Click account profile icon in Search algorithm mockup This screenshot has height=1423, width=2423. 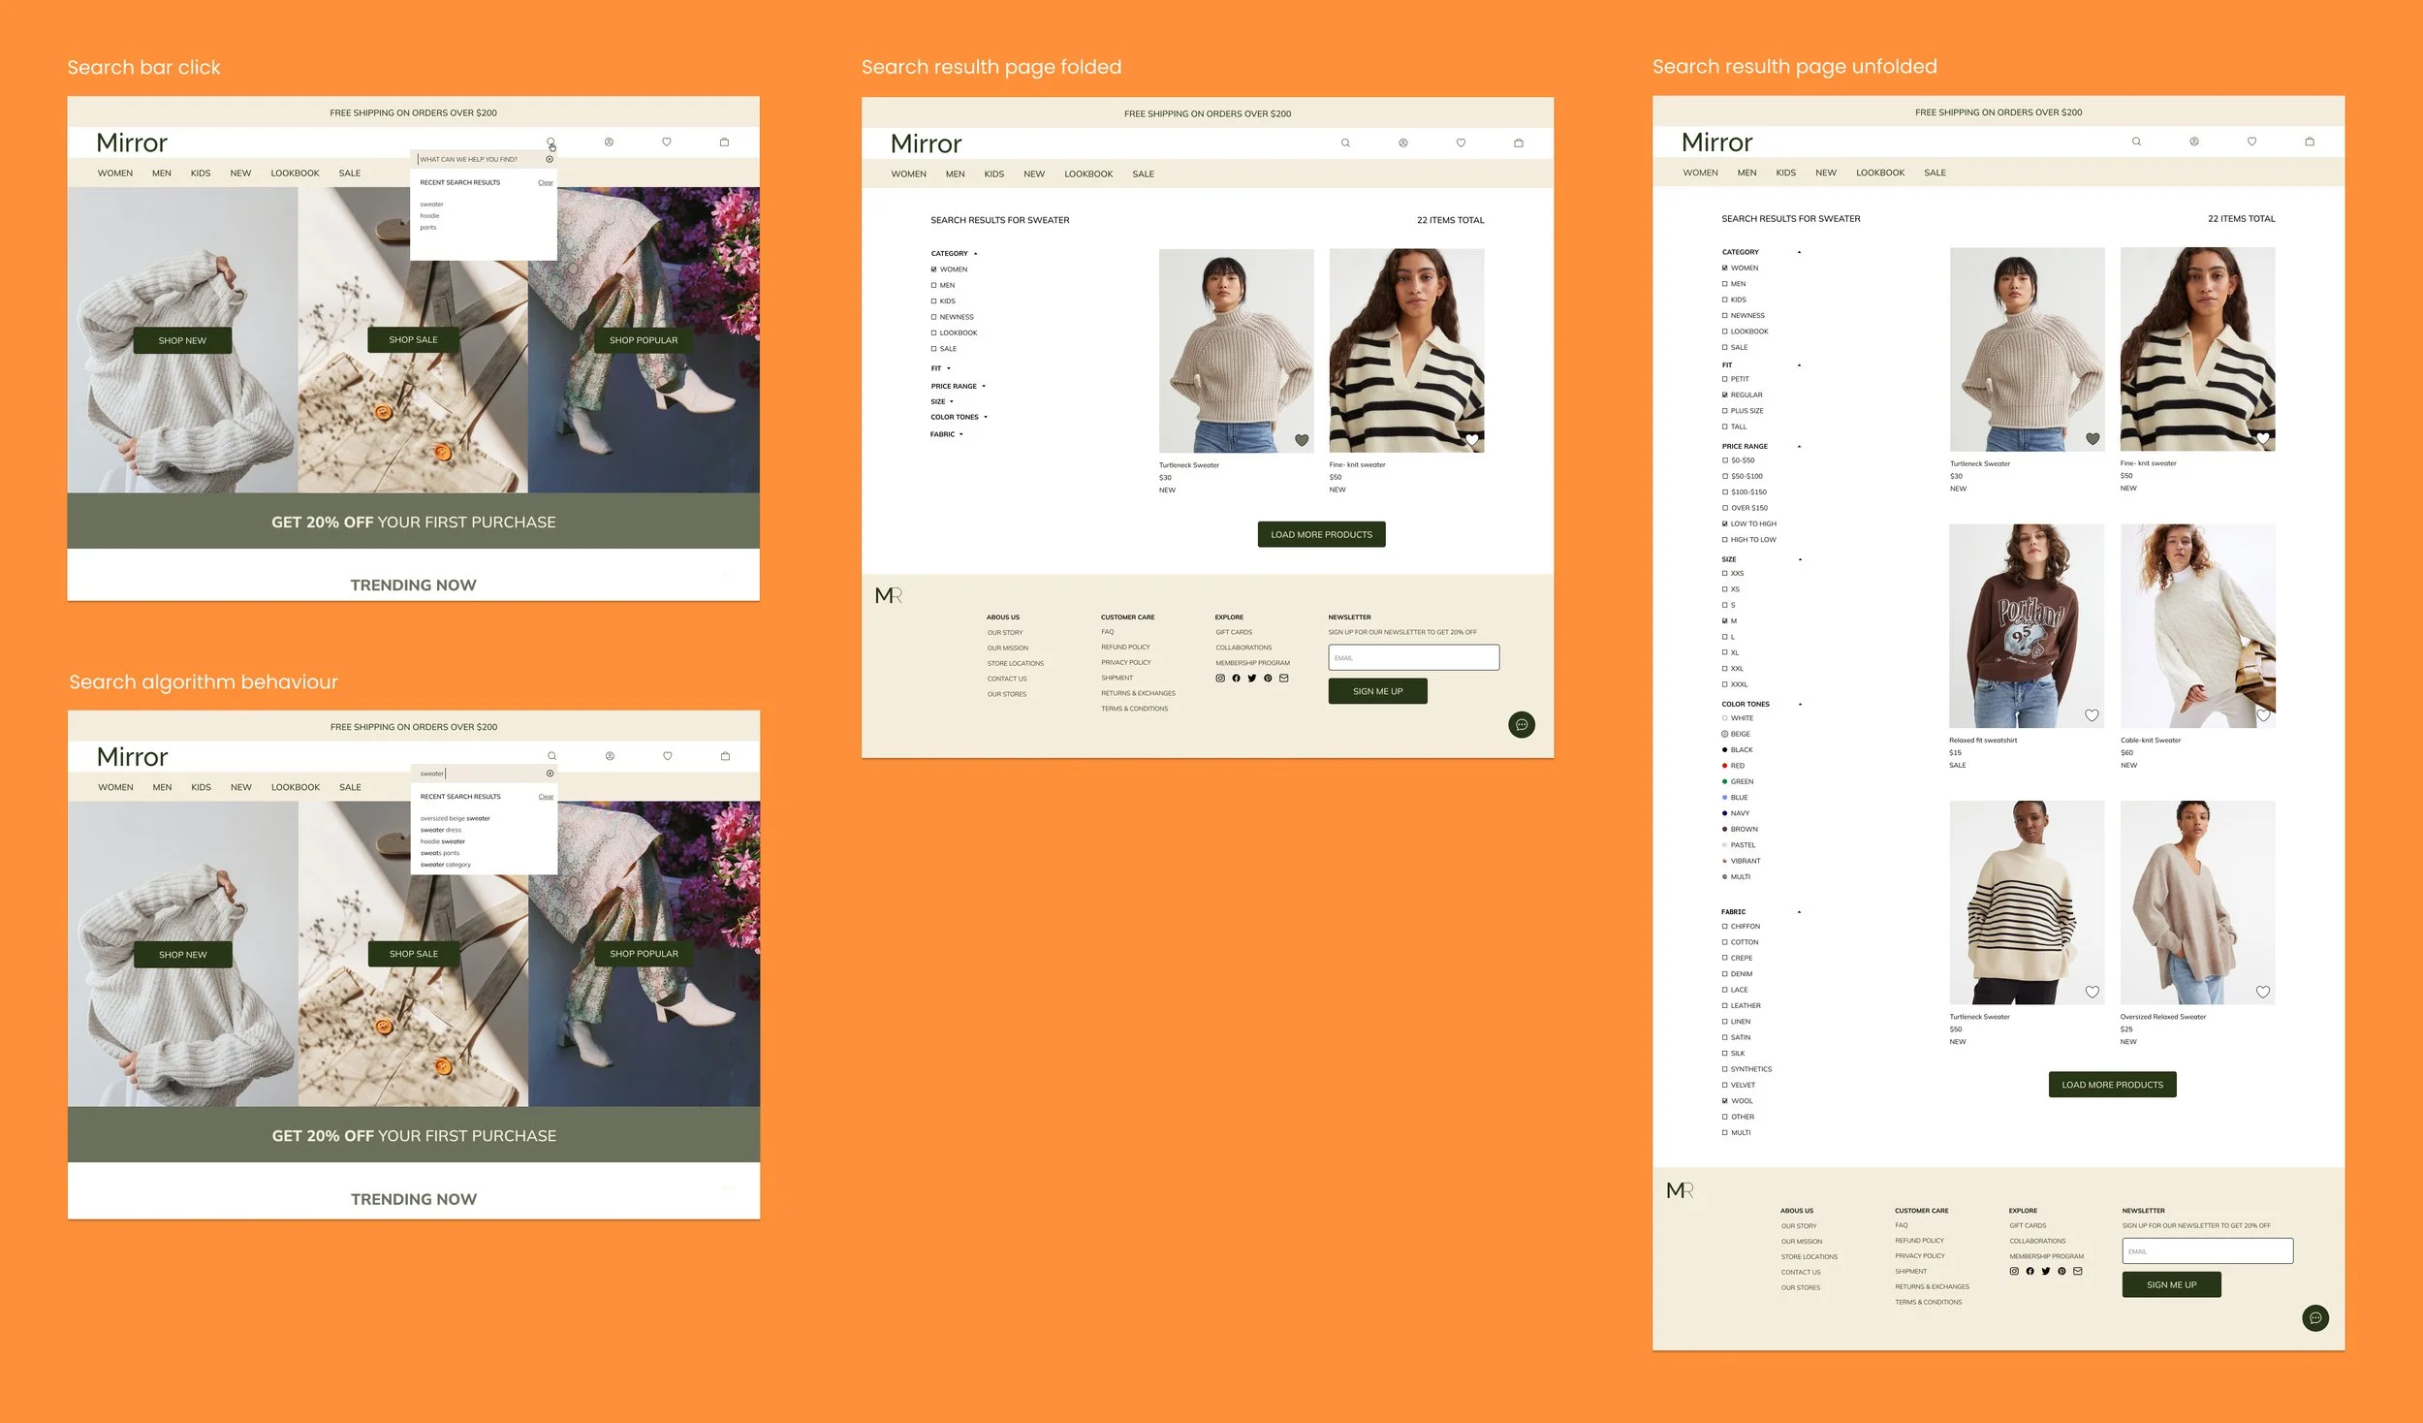pos(610,756)
